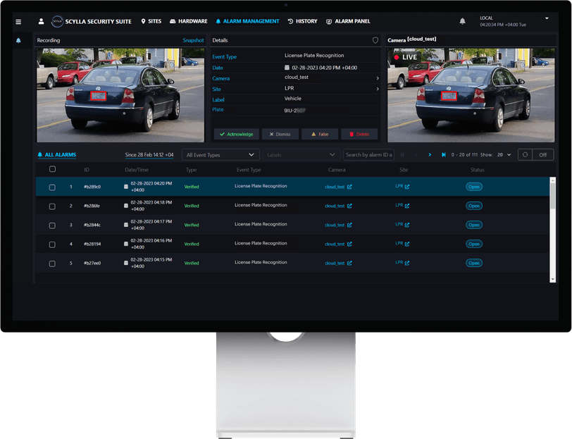Open the Alarm Panel menu
This screenshot has width=572, height=439.
(348, 22)
